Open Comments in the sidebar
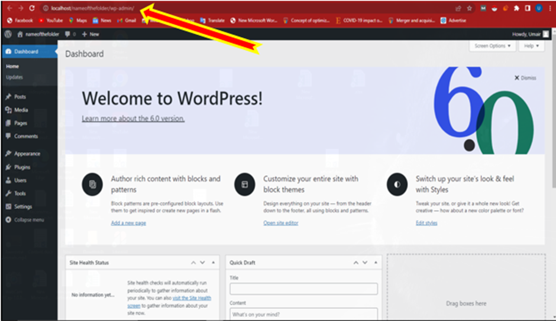 [x=26, y=136]
